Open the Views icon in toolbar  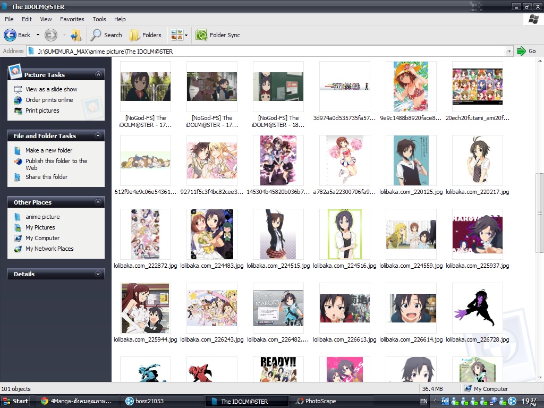(177, 35)
